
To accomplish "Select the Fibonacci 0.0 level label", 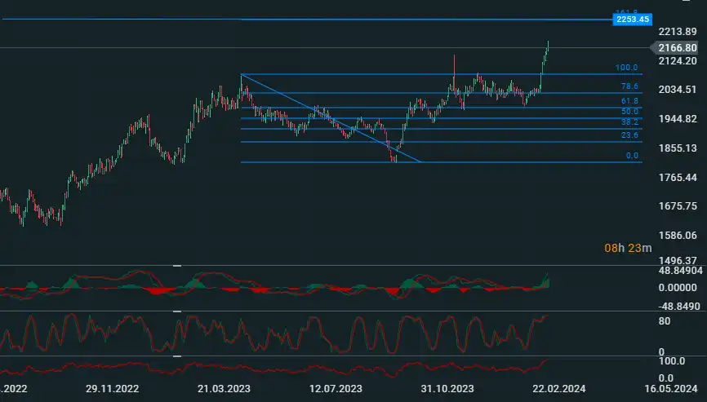I will (631, 156).
